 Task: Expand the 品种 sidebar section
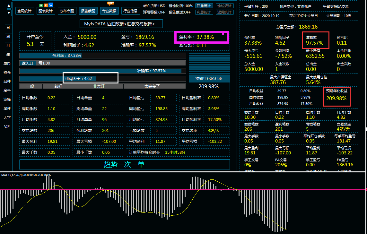coord(7,82)
